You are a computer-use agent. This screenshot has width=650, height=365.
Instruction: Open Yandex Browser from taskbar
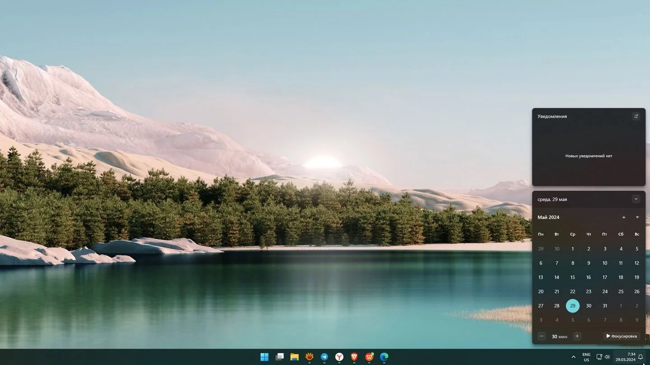[339, 357]
